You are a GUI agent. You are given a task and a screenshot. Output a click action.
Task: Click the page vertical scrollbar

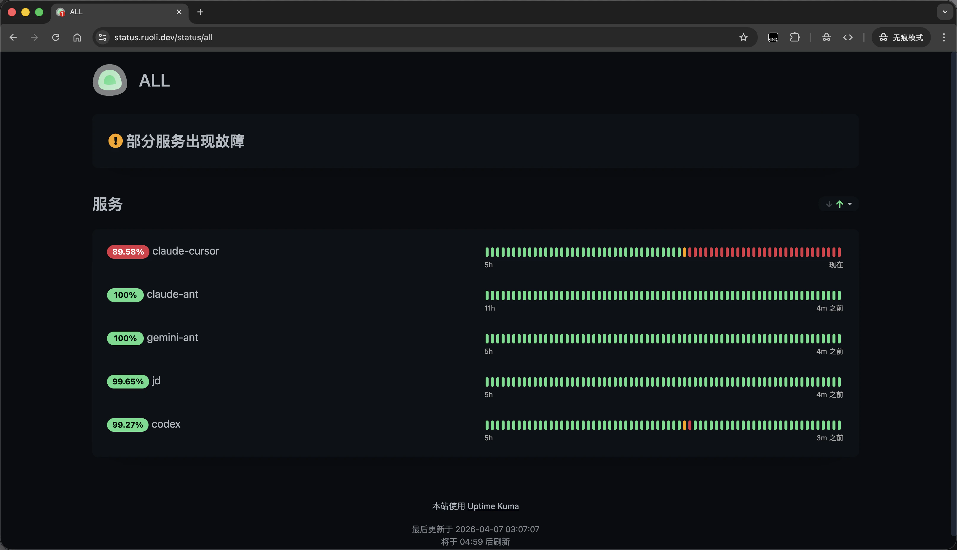point(954,295)
